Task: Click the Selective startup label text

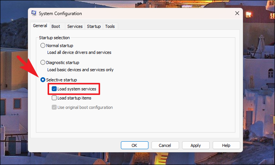Action: 62,80
